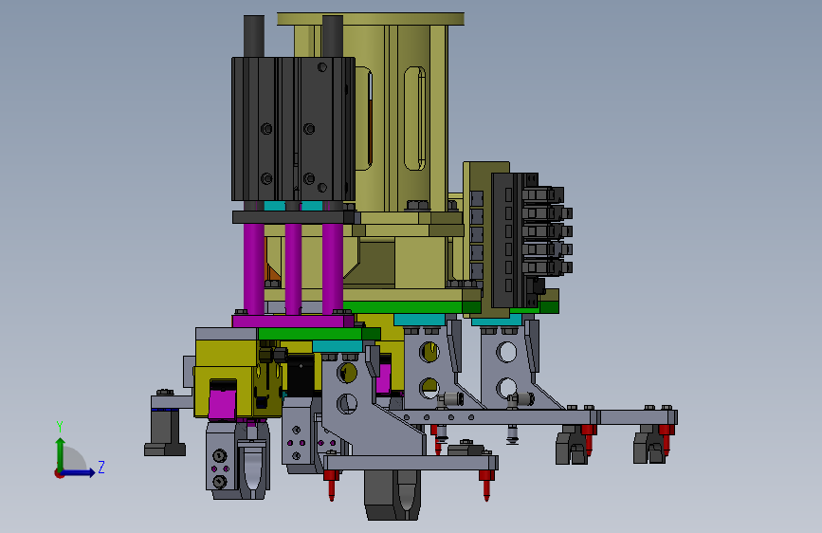
Task: Click the green Y axis of the orientation triad
Action: pyautogui.click(x=61, y=454)
